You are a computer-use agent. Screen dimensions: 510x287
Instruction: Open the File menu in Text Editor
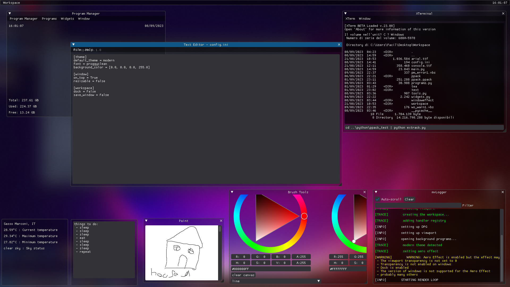coord(77,50)
